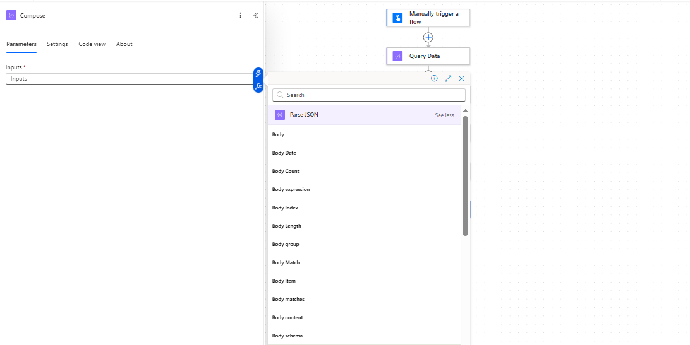Click the lightning bolt dynamic content icon
Image resolution: width=690 pixels, height=345 pixels.
(258, 73)
